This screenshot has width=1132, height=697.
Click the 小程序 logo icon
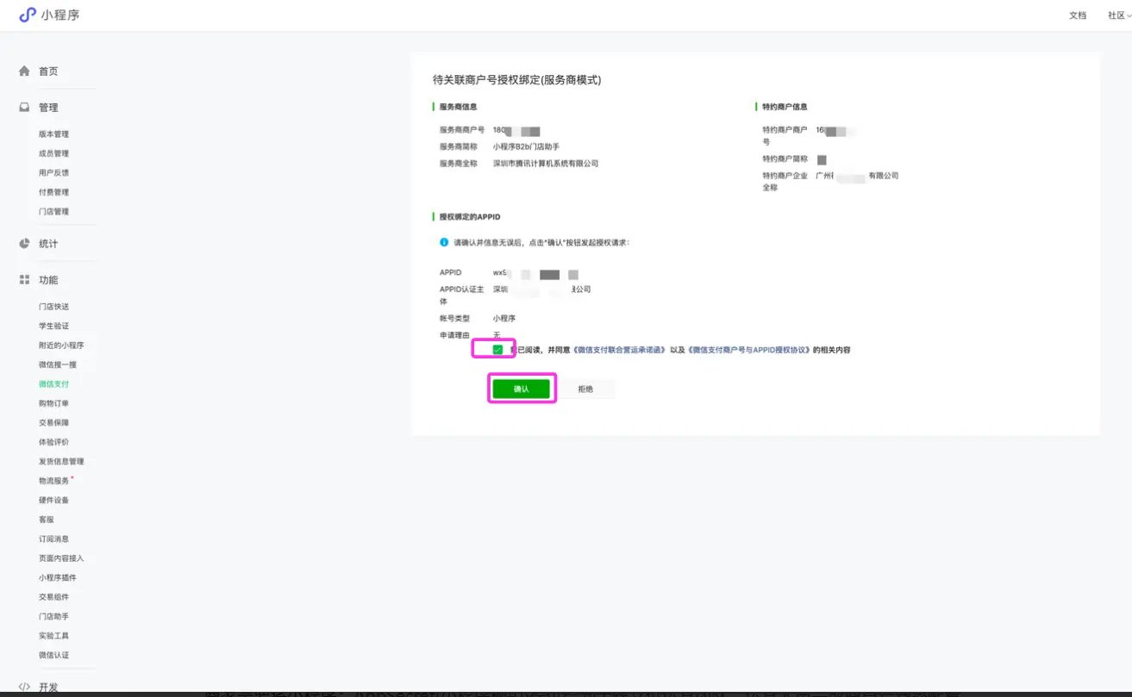pyautogui.click(x=28, y=15)
